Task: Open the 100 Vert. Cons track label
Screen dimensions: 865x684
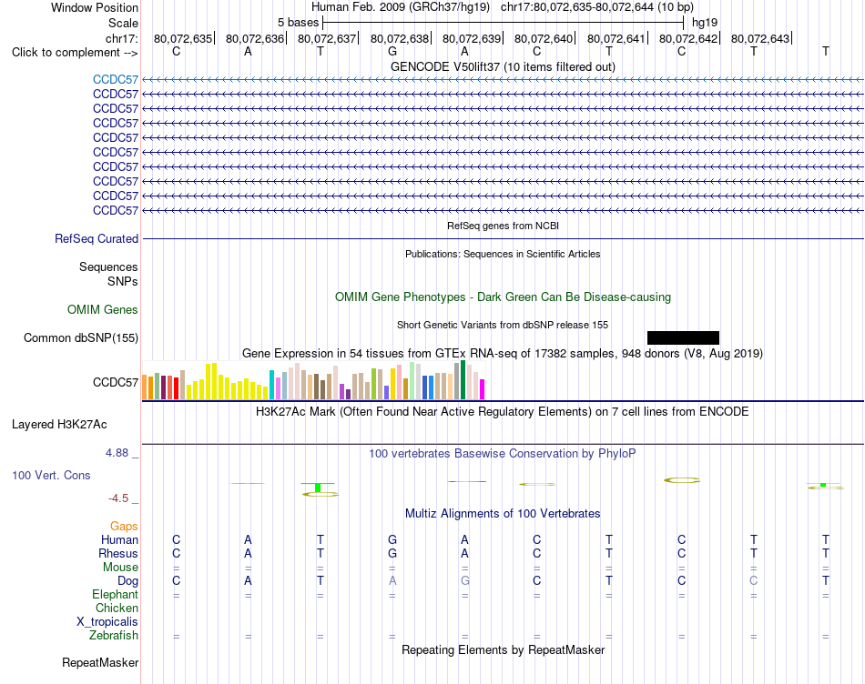Action: 51,475
